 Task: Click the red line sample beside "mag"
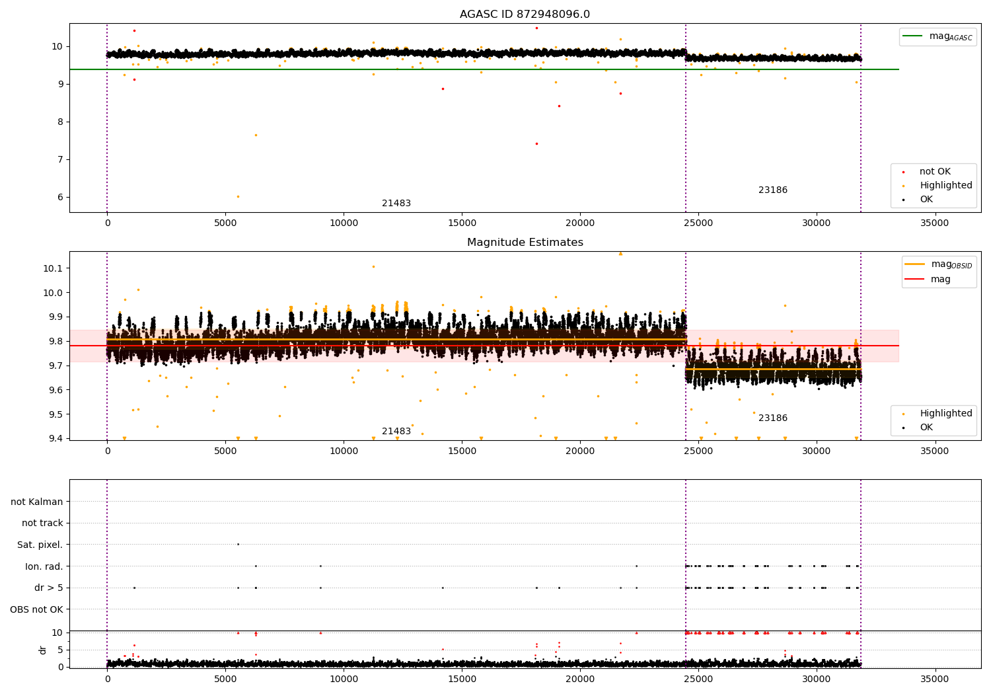coord(915,280)
